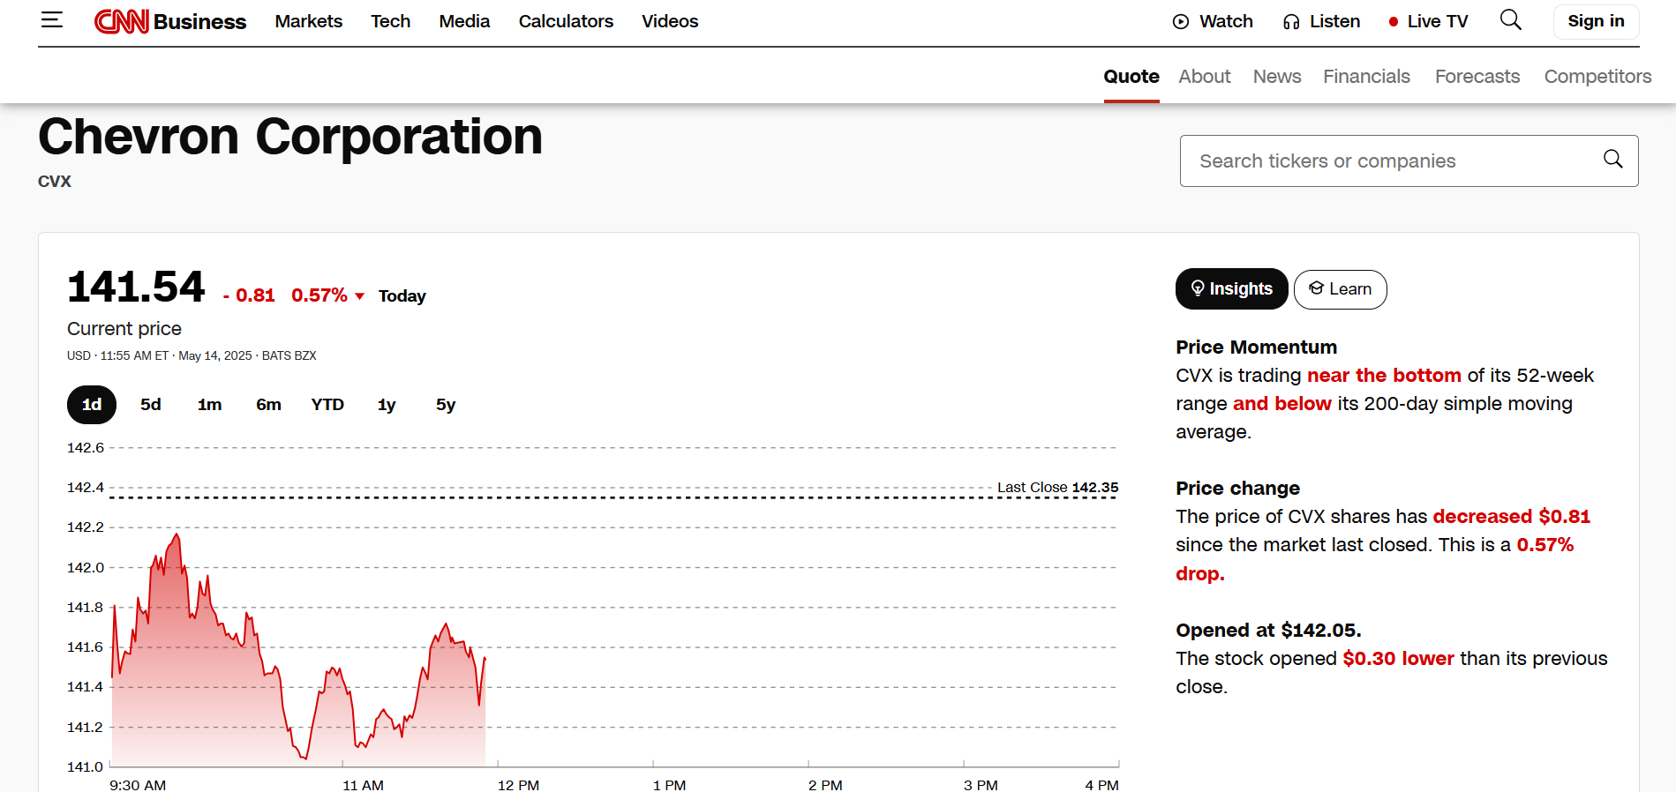Viewport: 1676px width, 792px height.
Task: Open the Calculators section
Action: (x=566, y=21)
